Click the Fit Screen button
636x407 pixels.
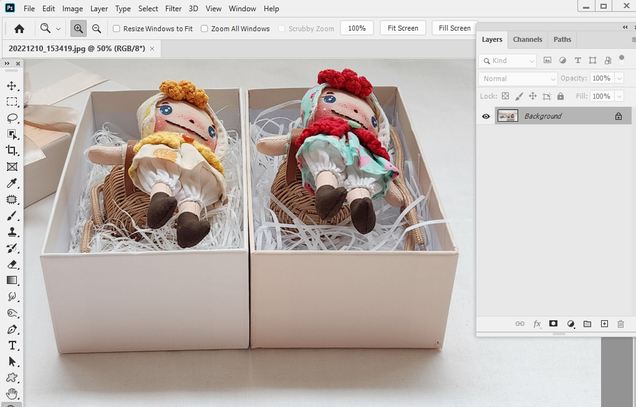click(403, 28)
